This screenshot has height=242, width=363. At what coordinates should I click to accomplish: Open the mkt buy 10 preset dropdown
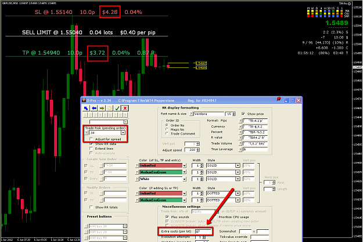125,226
